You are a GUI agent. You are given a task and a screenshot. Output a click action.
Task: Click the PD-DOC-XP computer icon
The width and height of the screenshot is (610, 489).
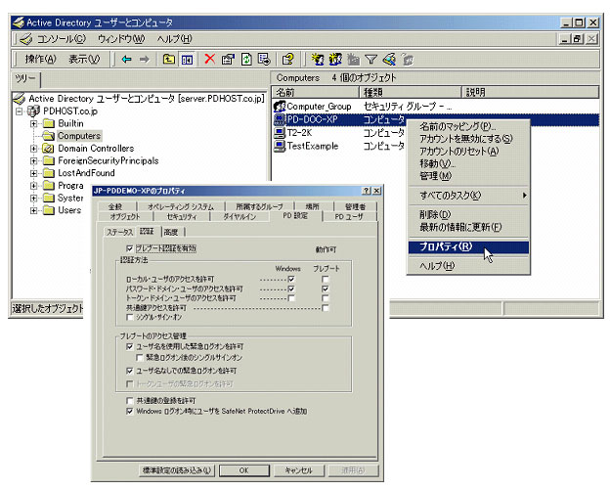280,119
